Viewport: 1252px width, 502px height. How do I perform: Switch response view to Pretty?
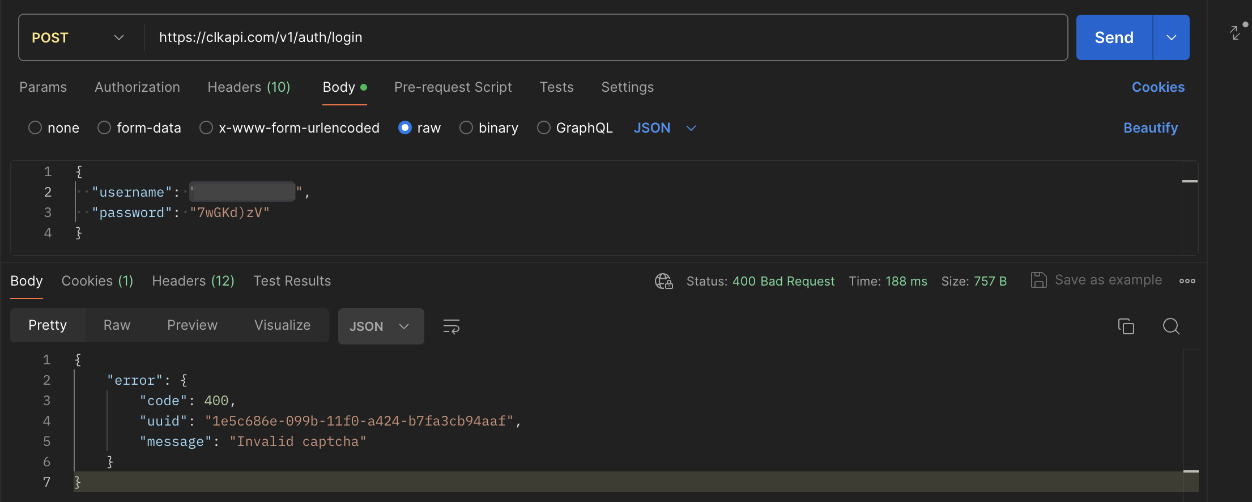[x=48, y=325]
